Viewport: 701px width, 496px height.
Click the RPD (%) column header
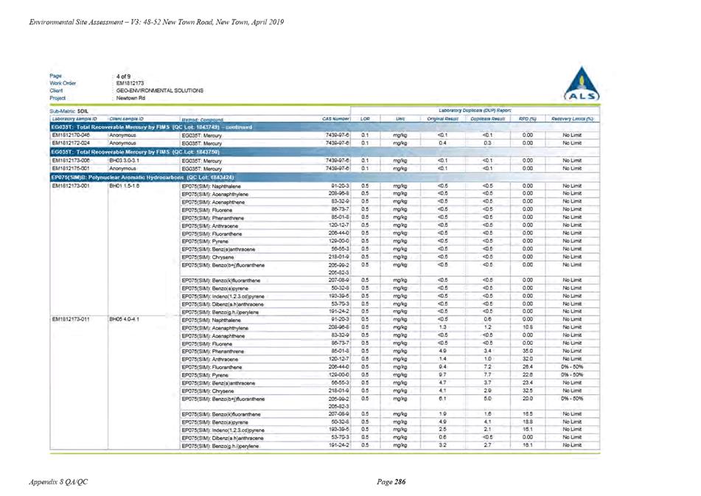528,119
